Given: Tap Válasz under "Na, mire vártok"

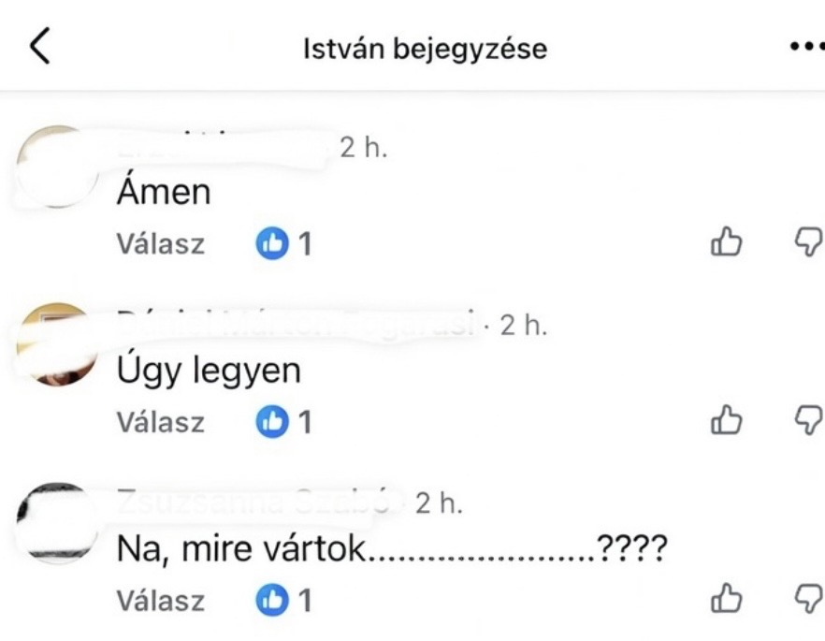Looking at the screenshot, I should click(x=160, y=600).
